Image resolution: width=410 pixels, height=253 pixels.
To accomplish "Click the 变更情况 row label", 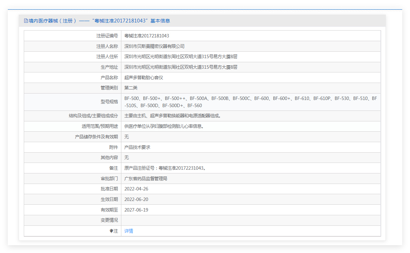I will click(x=109, y=220).
